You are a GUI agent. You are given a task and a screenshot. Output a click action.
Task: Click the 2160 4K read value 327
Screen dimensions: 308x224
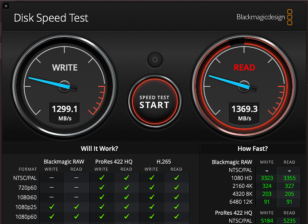[x=289, y=186]
